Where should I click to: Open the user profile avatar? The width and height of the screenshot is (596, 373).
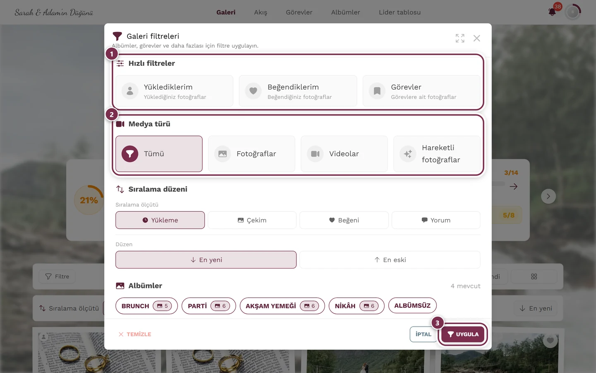[573, 12]
